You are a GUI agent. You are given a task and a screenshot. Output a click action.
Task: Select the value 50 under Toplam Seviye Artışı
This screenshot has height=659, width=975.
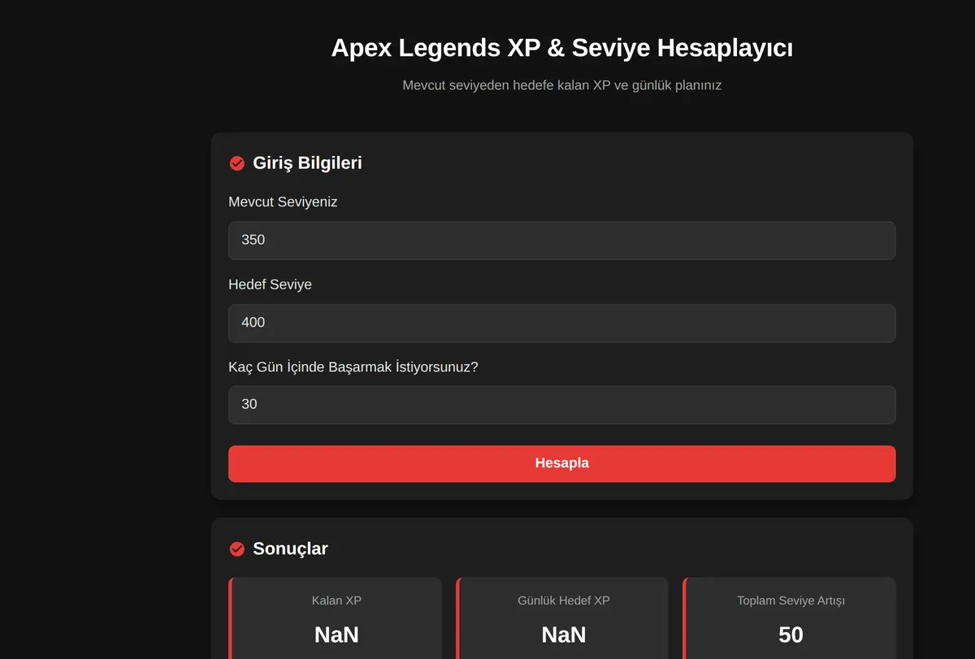point(791,635)
